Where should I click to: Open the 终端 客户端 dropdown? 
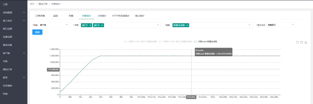(x=54, y=25)
